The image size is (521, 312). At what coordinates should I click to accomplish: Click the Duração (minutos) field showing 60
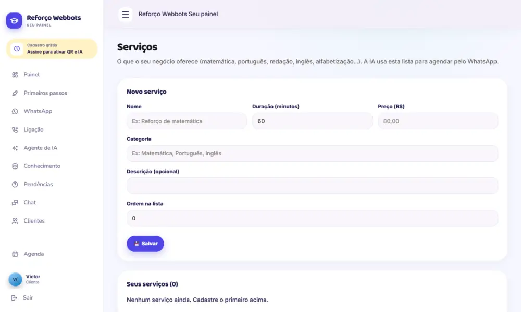(x=312, y=121)
